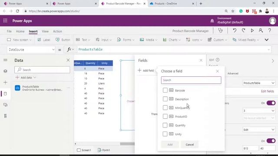Open the Charts insert dropdown

coord(172,40)
